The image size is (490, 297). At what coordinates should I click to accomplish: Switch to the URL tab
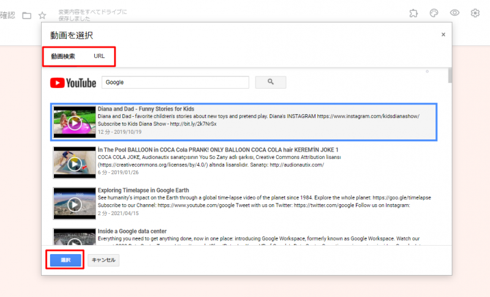coord(99,56)
